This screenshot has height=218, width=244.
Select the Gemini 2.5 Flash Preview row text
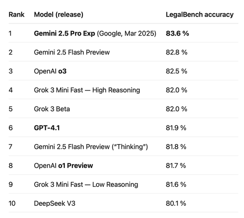pyautogui.click(x=72, y=53)
